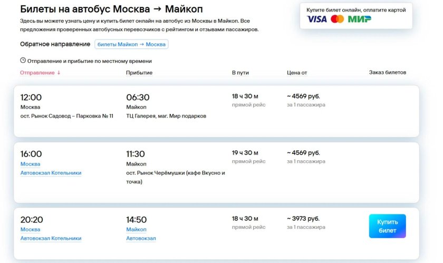Click the VISA card logo
This screenshot has height=263, width=443.
click(317, 19)
